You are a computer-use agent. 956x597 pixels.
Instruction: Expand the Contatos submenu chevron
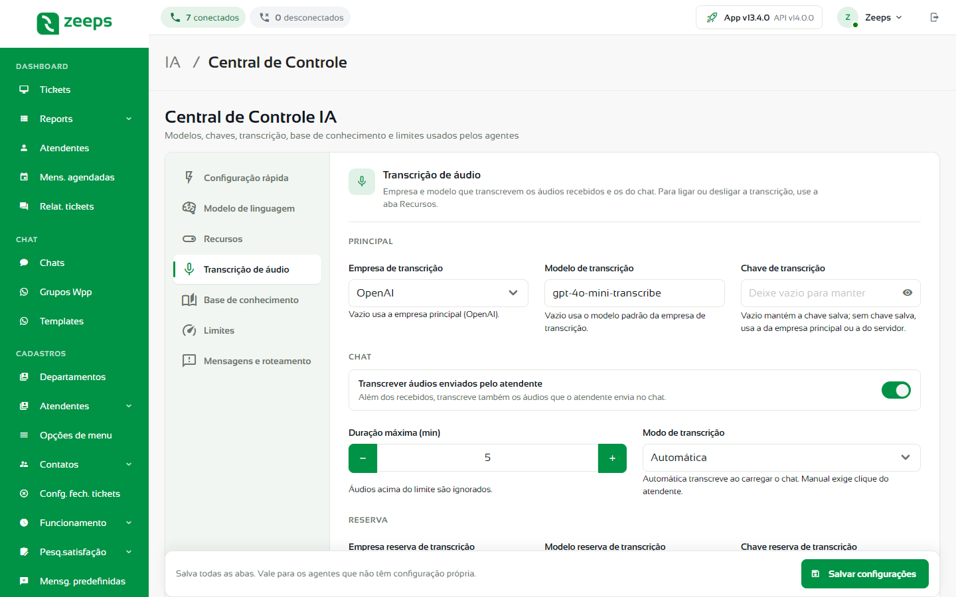click(129, 464)
